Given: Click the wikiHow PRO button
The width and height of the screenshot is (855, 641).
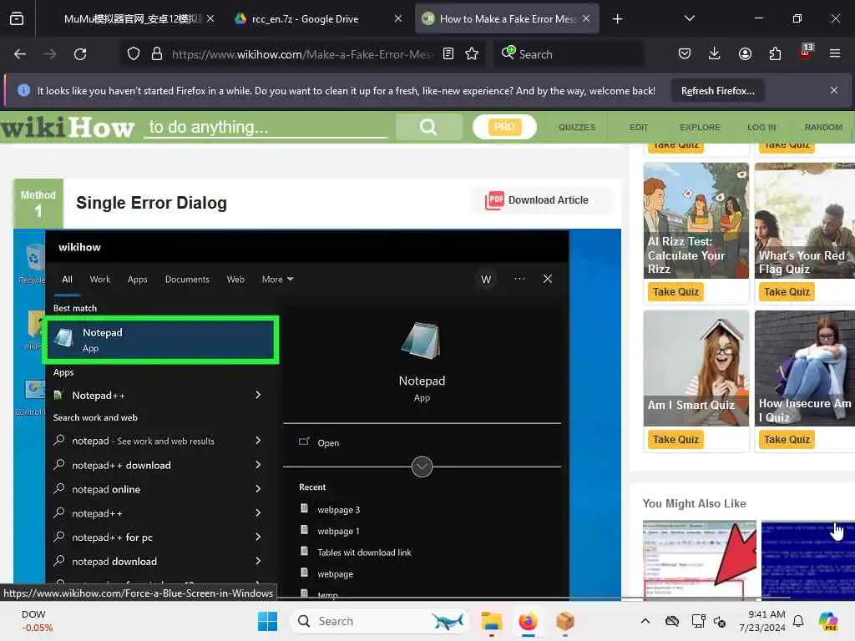Looking at the screenshot, I should point(504,127).
